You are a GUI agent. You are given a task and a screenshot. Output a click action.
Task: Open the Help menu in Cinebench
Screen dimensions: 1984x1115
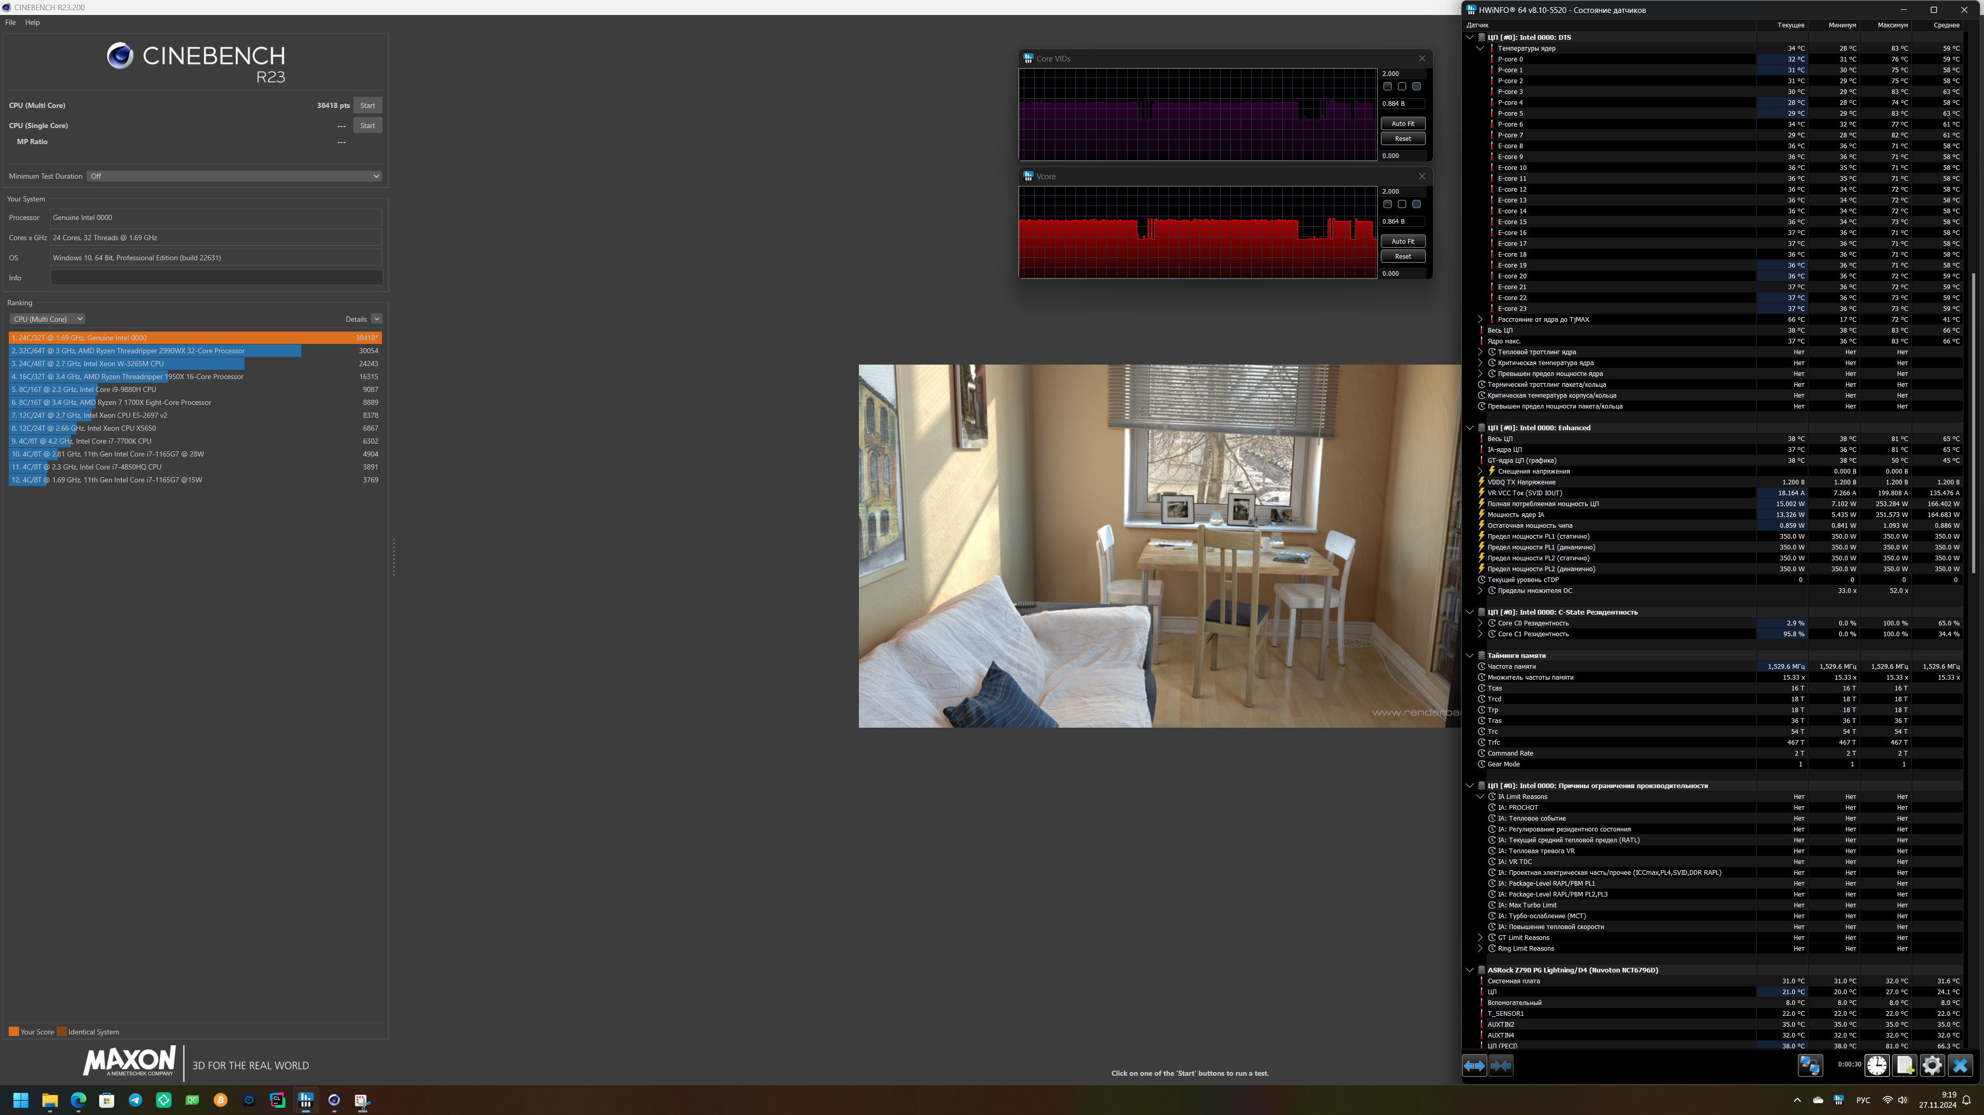33,22
